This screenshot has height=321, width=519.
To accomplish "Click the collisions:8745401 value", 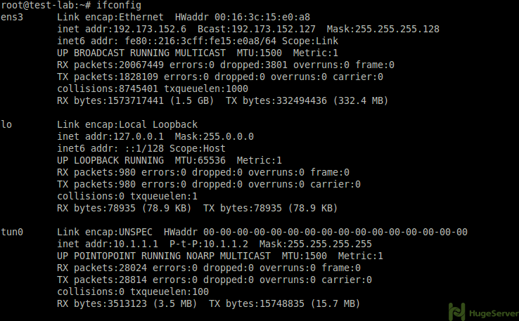I will click(x=108, y=89).
